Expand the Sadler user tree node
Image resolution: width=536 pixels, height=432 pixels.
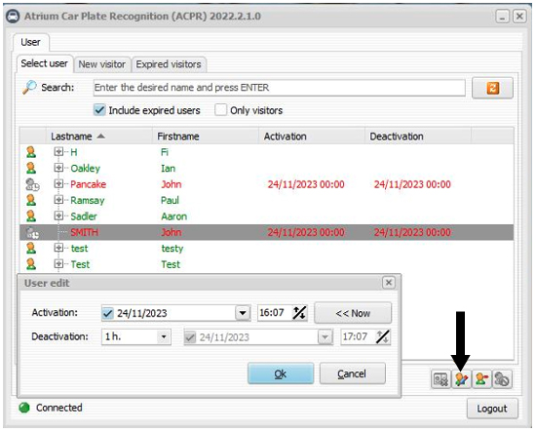(58, 216)
